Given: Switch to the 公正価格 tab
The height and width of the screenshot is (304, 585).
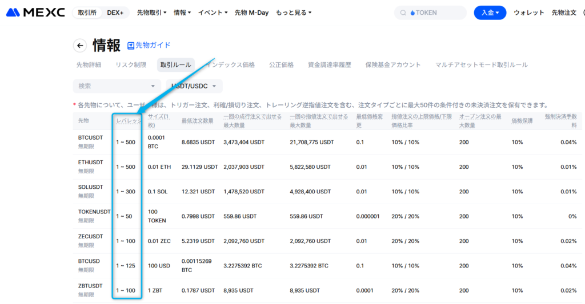Looking at the screenshot, I should point(281,65).
